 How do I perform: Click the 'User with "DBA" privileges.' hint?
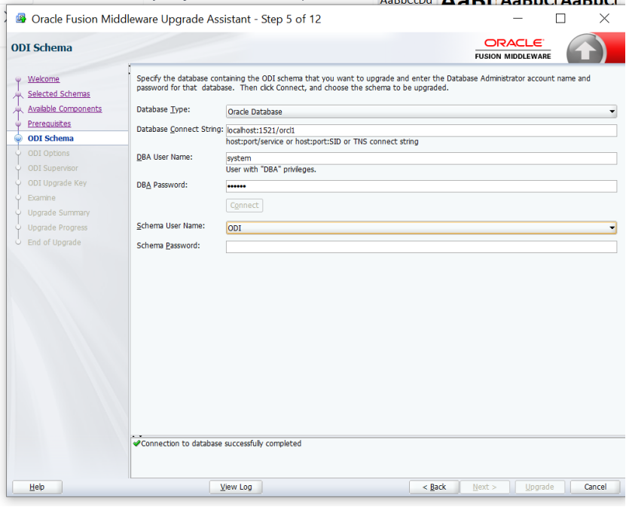271,170
